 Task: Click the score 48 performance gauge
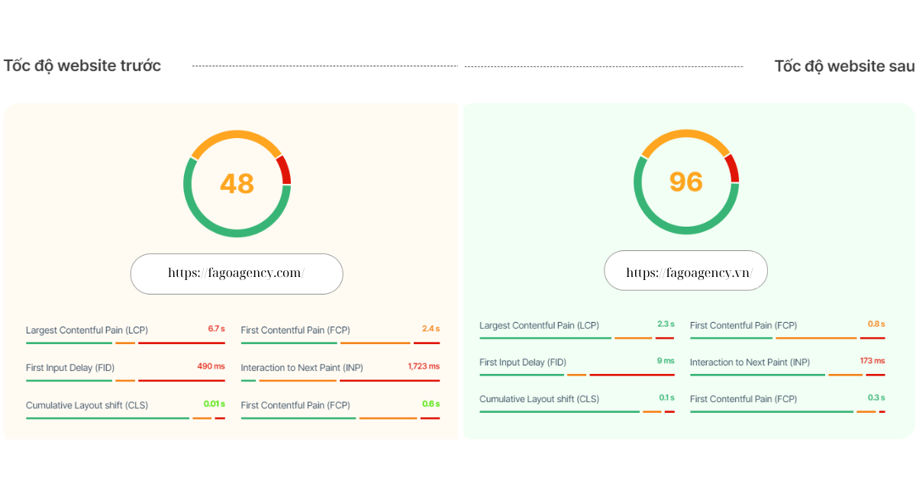tap(237, 184)
